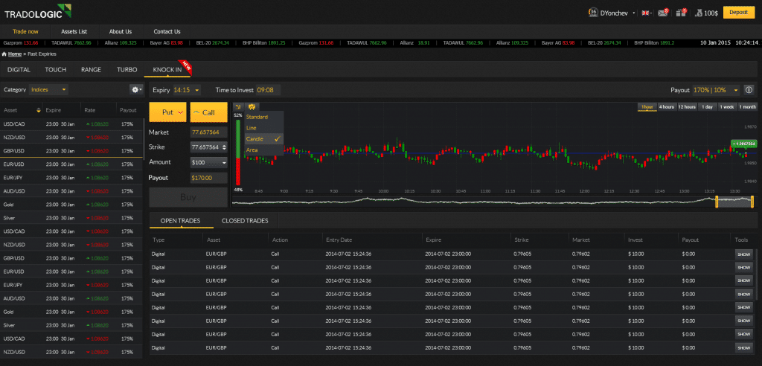Open the gear settings in asset panel
This screenshot has height=366, width=762.
point(136,89)
